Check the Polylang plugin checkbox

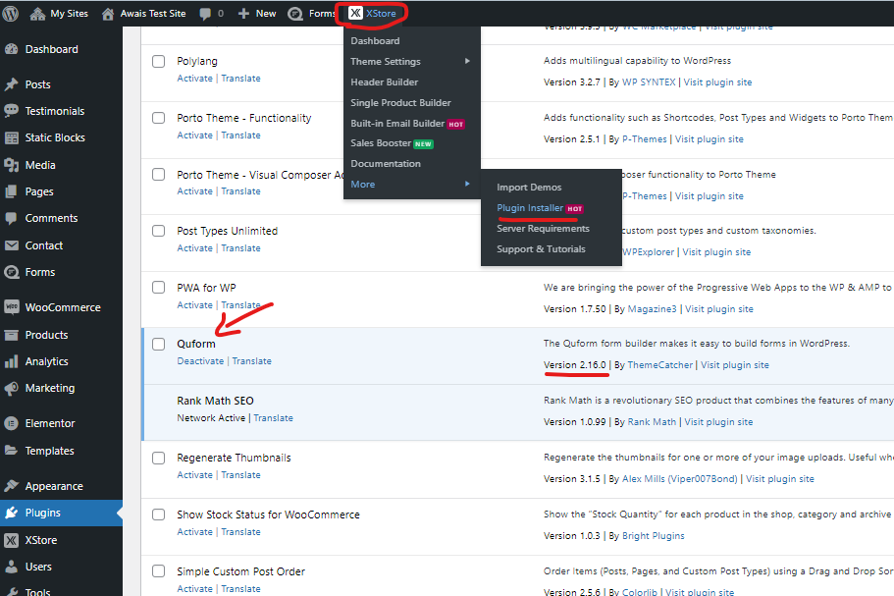click(159, 61)
